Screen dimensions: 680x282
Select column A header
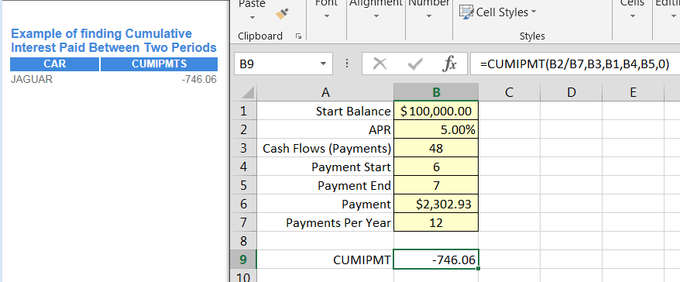[326, 92]
